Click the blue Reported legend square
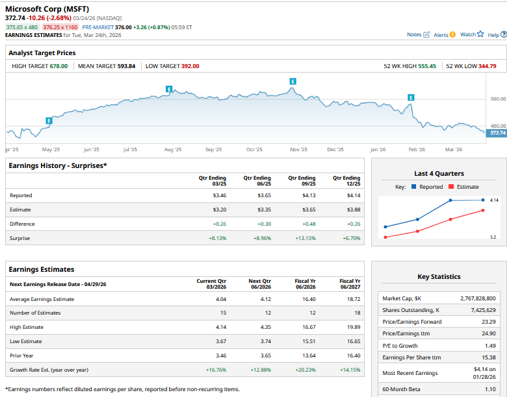507x397 pixels. (414, 187)
